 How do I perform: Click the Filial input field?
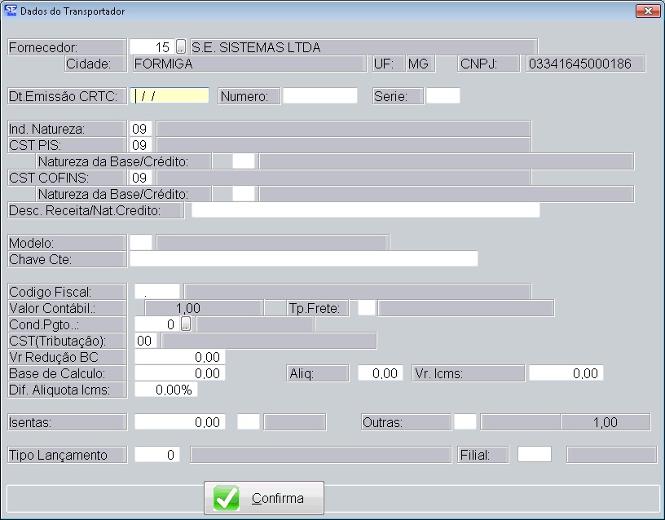click(534, 455)
